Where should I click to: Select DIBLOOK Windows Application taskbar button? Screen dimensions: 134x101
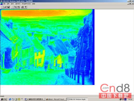point(77,99)
